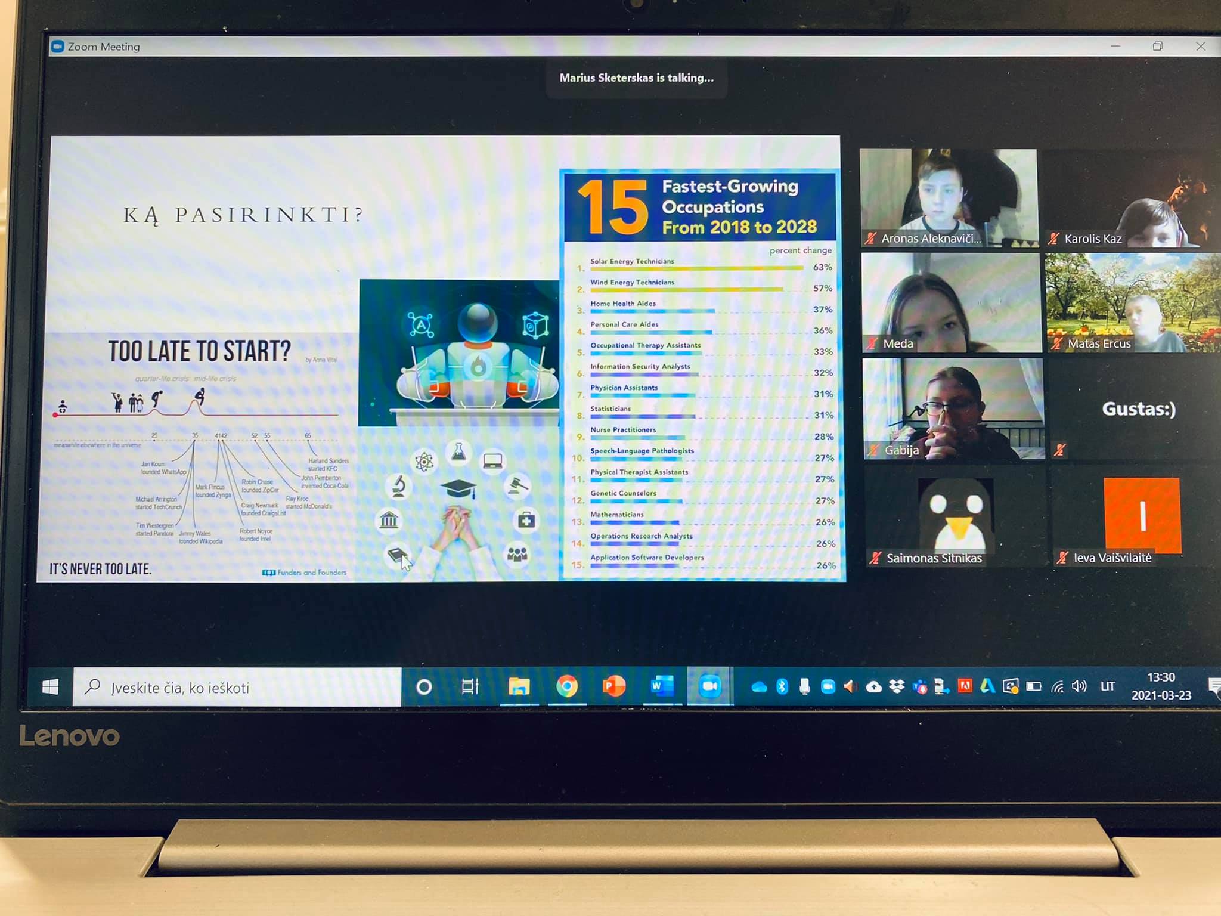This screenshot has width=1221, height=916.
Task: Click the Windows Start button
Action: tap(51, 687)
